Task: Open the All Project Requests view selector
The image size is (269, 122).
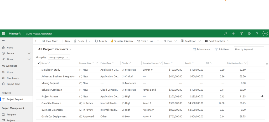Action: (55, 49)
